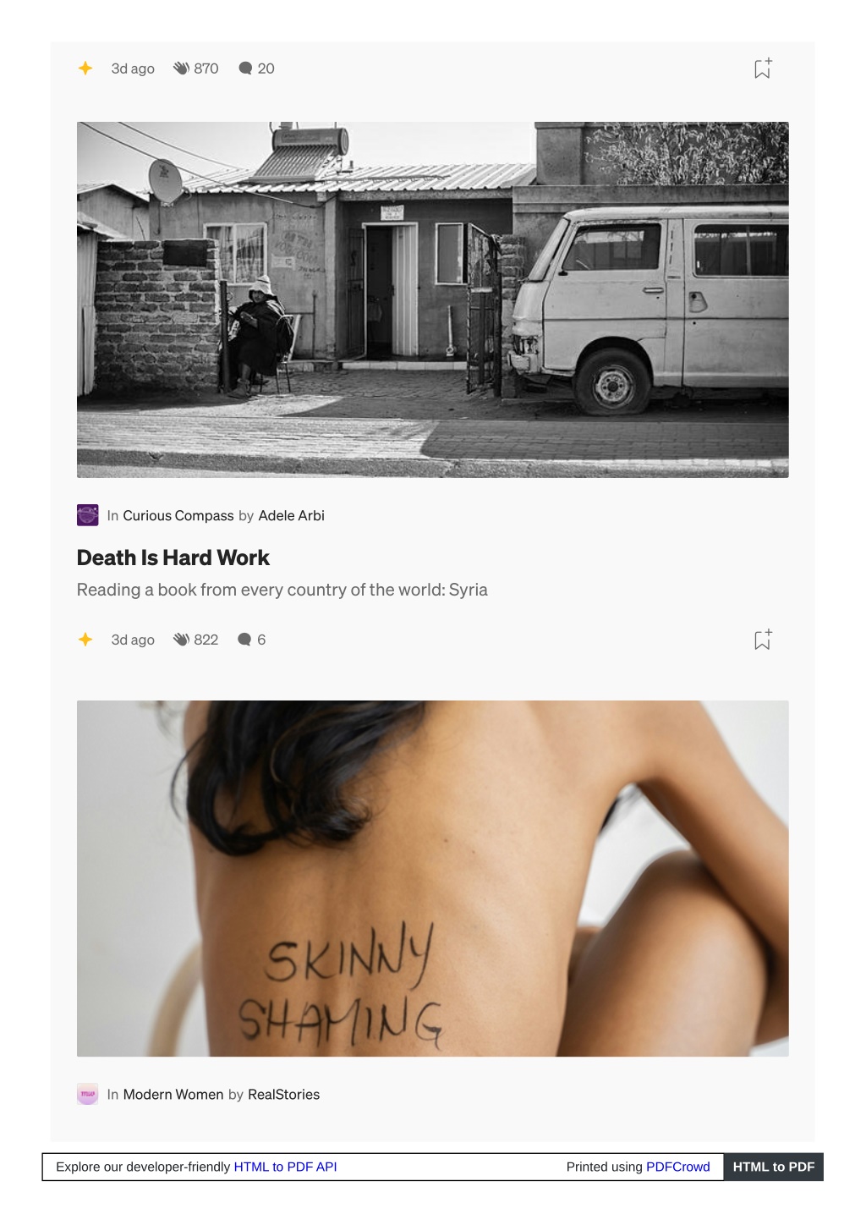866x1225 pixels.
Task: Open the Death Is Hard Work article title
Action: click(x=173, y=558)
